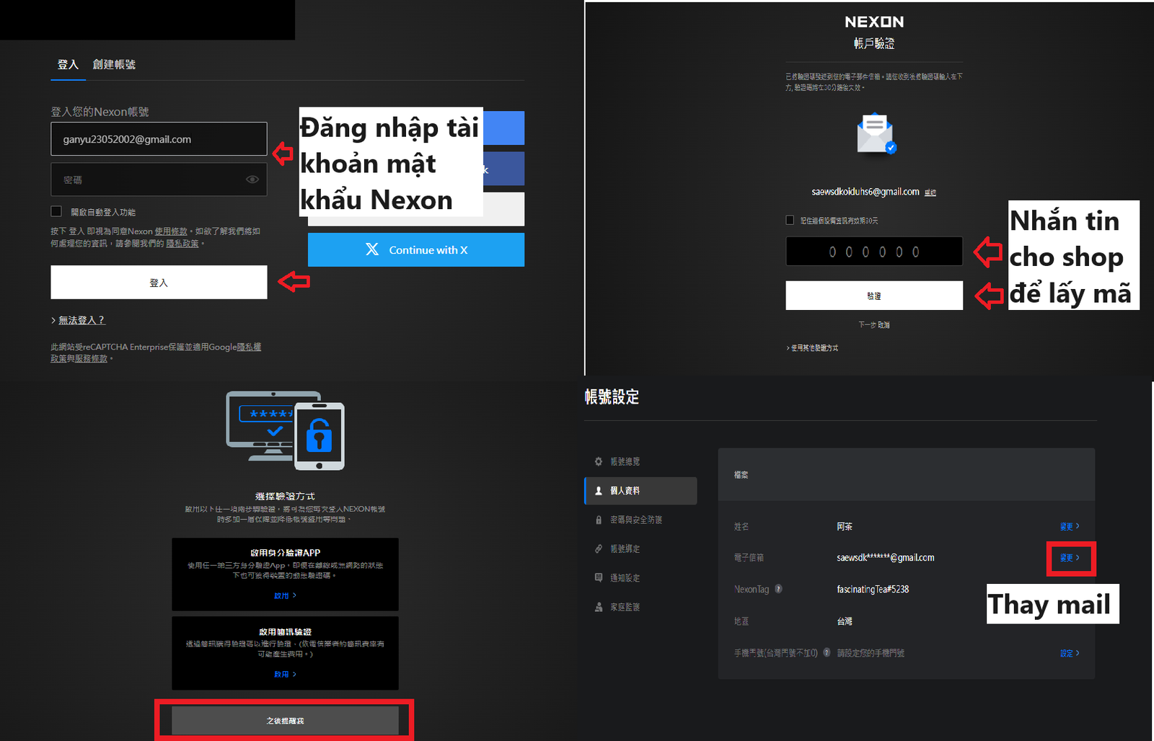
Task: Click 啟用 link under authenticator APP
Action: (285, 596)
